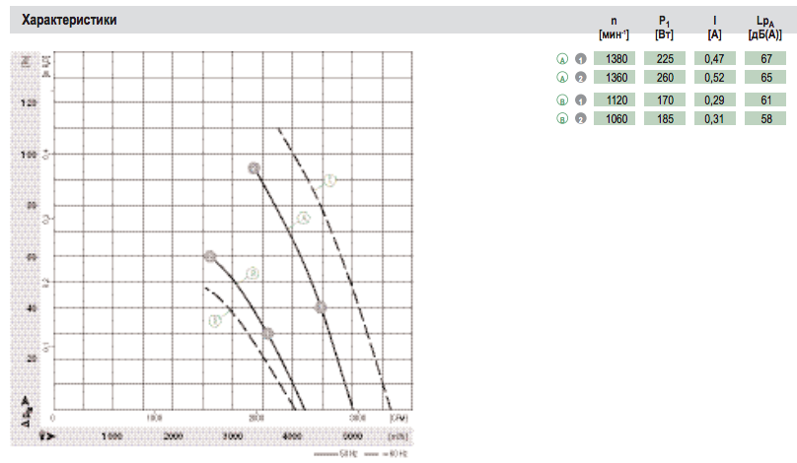The image size is (797, 463).
Task: Click the upper operating point on curve A
Action: tap(254, 168)
